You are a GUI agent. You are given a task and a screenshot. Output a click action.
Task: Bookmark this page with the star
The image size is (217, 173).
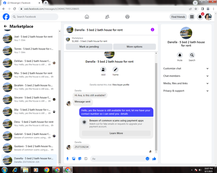point(196,9)
